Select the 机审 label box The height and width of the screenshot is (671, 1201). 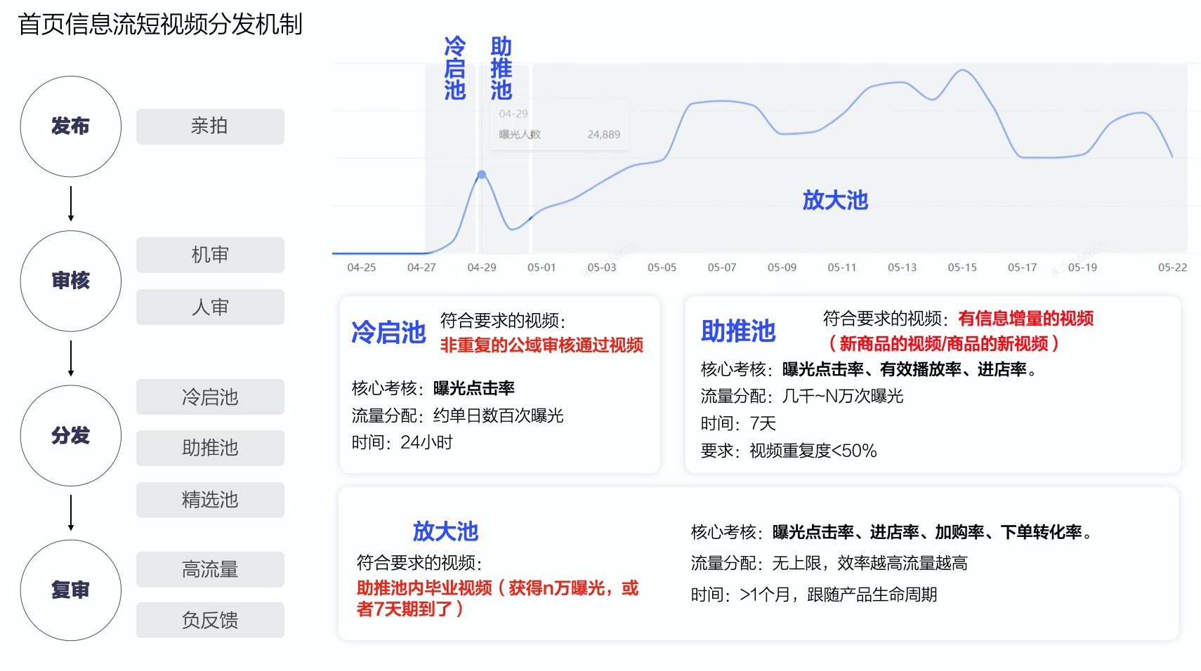210,255
